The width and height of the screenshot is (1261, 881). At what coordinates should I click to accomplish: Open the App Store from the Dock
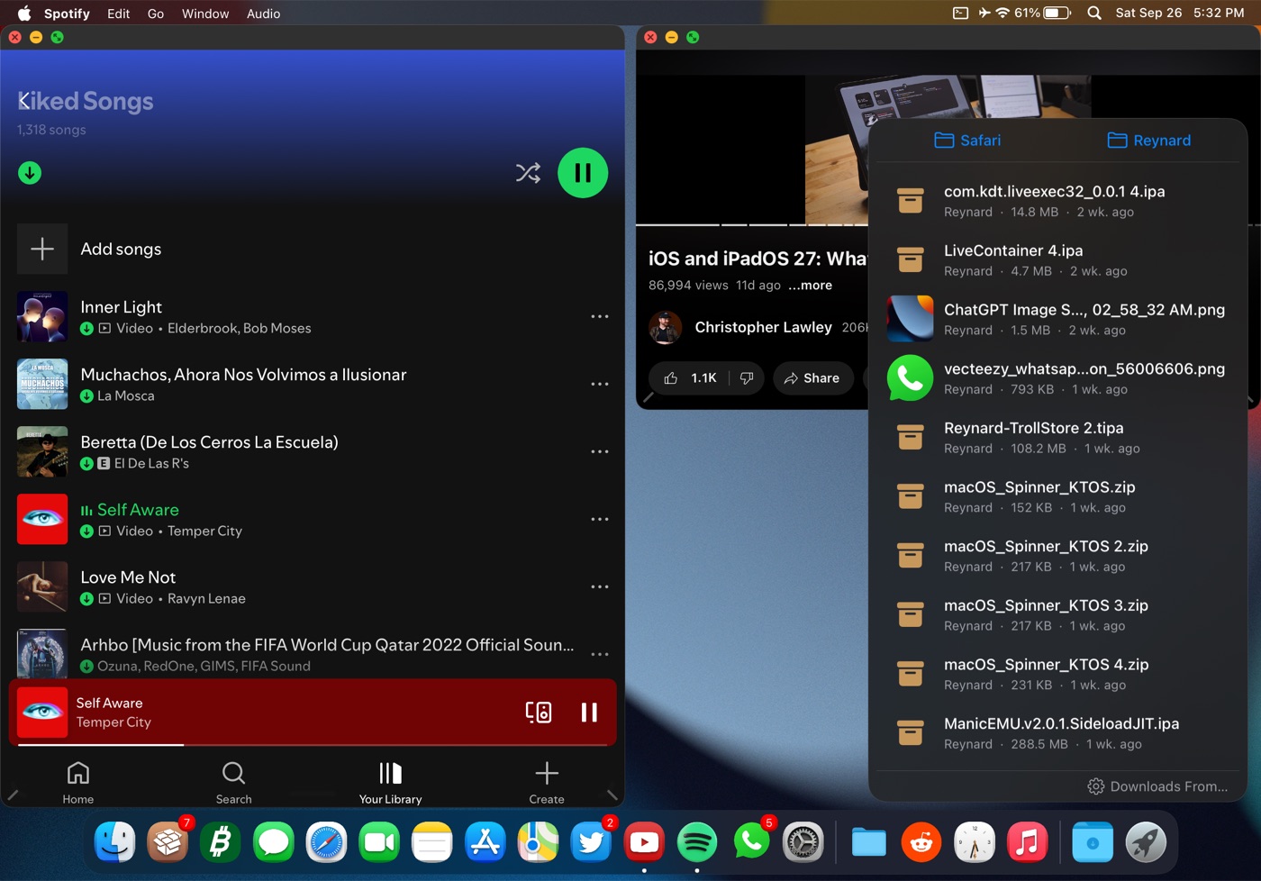tap(485, 842)
